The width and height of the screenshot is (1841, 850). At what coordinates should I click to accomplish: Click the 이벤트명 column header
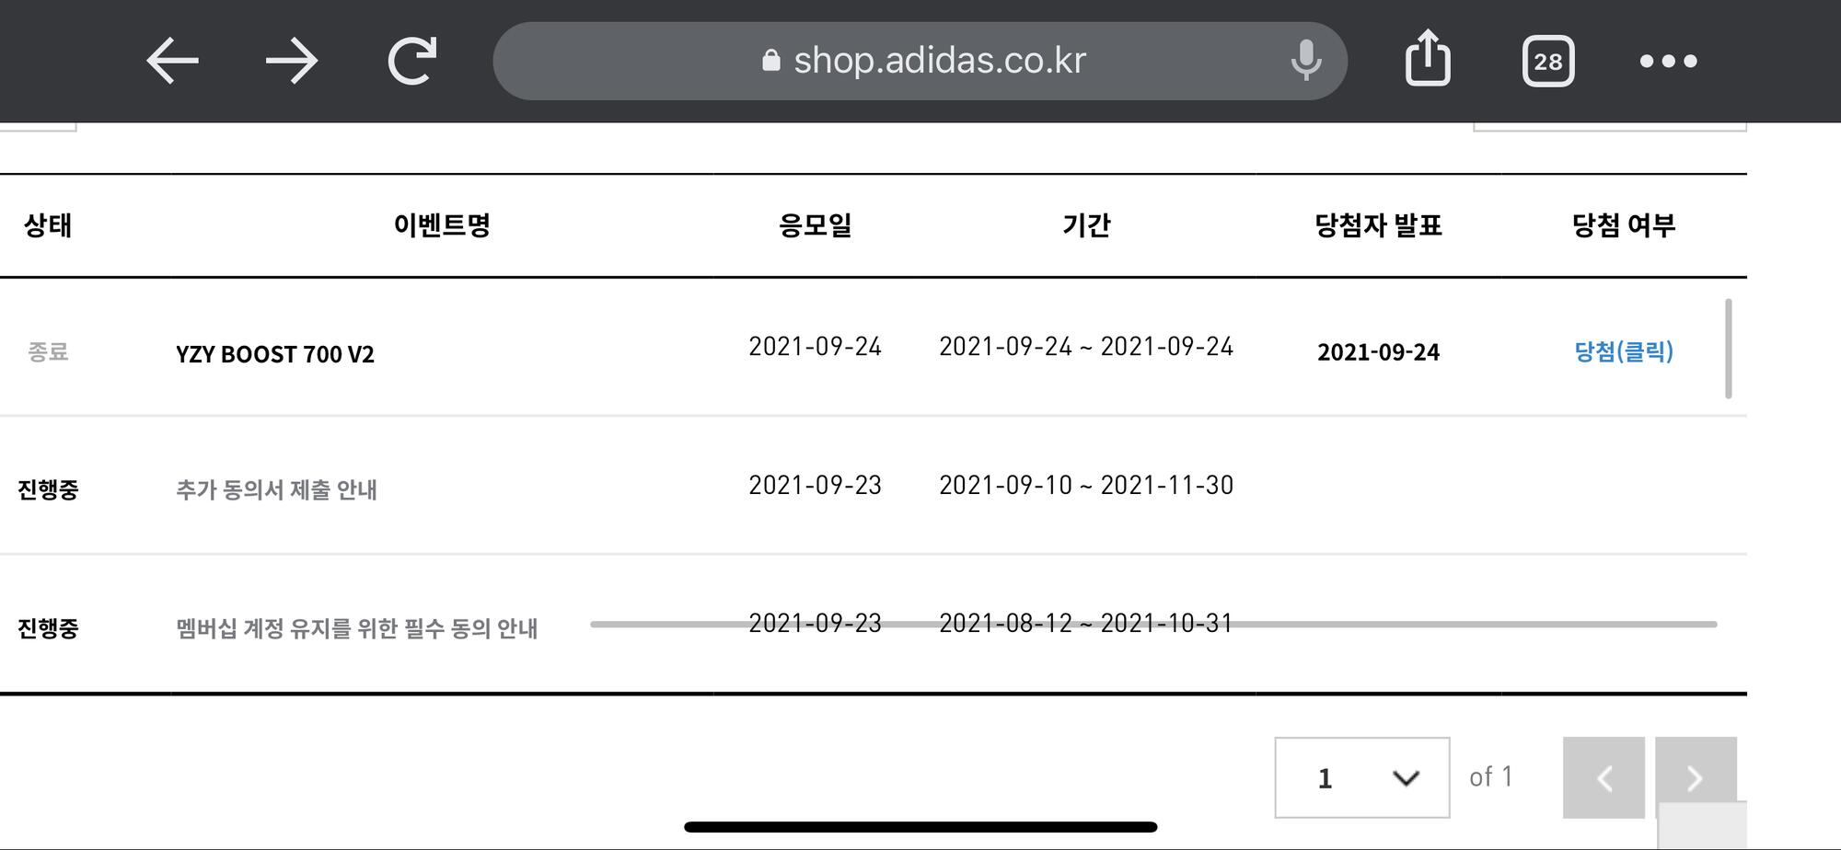[442, 225]
